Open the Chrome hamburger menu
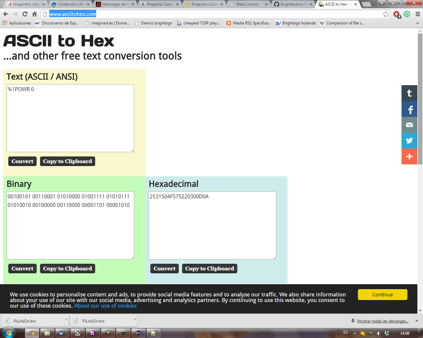The width and height of the screenshot is (423, 338). 418,14
